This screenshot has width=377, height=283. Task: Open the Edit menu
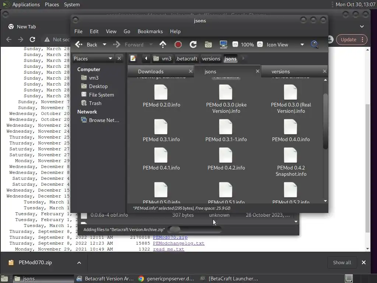pyautogui.click(x=94, y=32)
